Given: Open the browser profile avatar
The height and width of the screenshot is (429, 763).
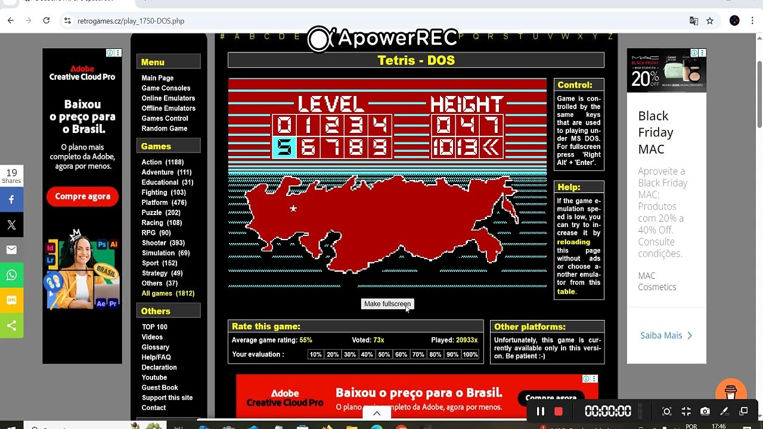Looking at the screenshot, I should (x=734, y=21).
